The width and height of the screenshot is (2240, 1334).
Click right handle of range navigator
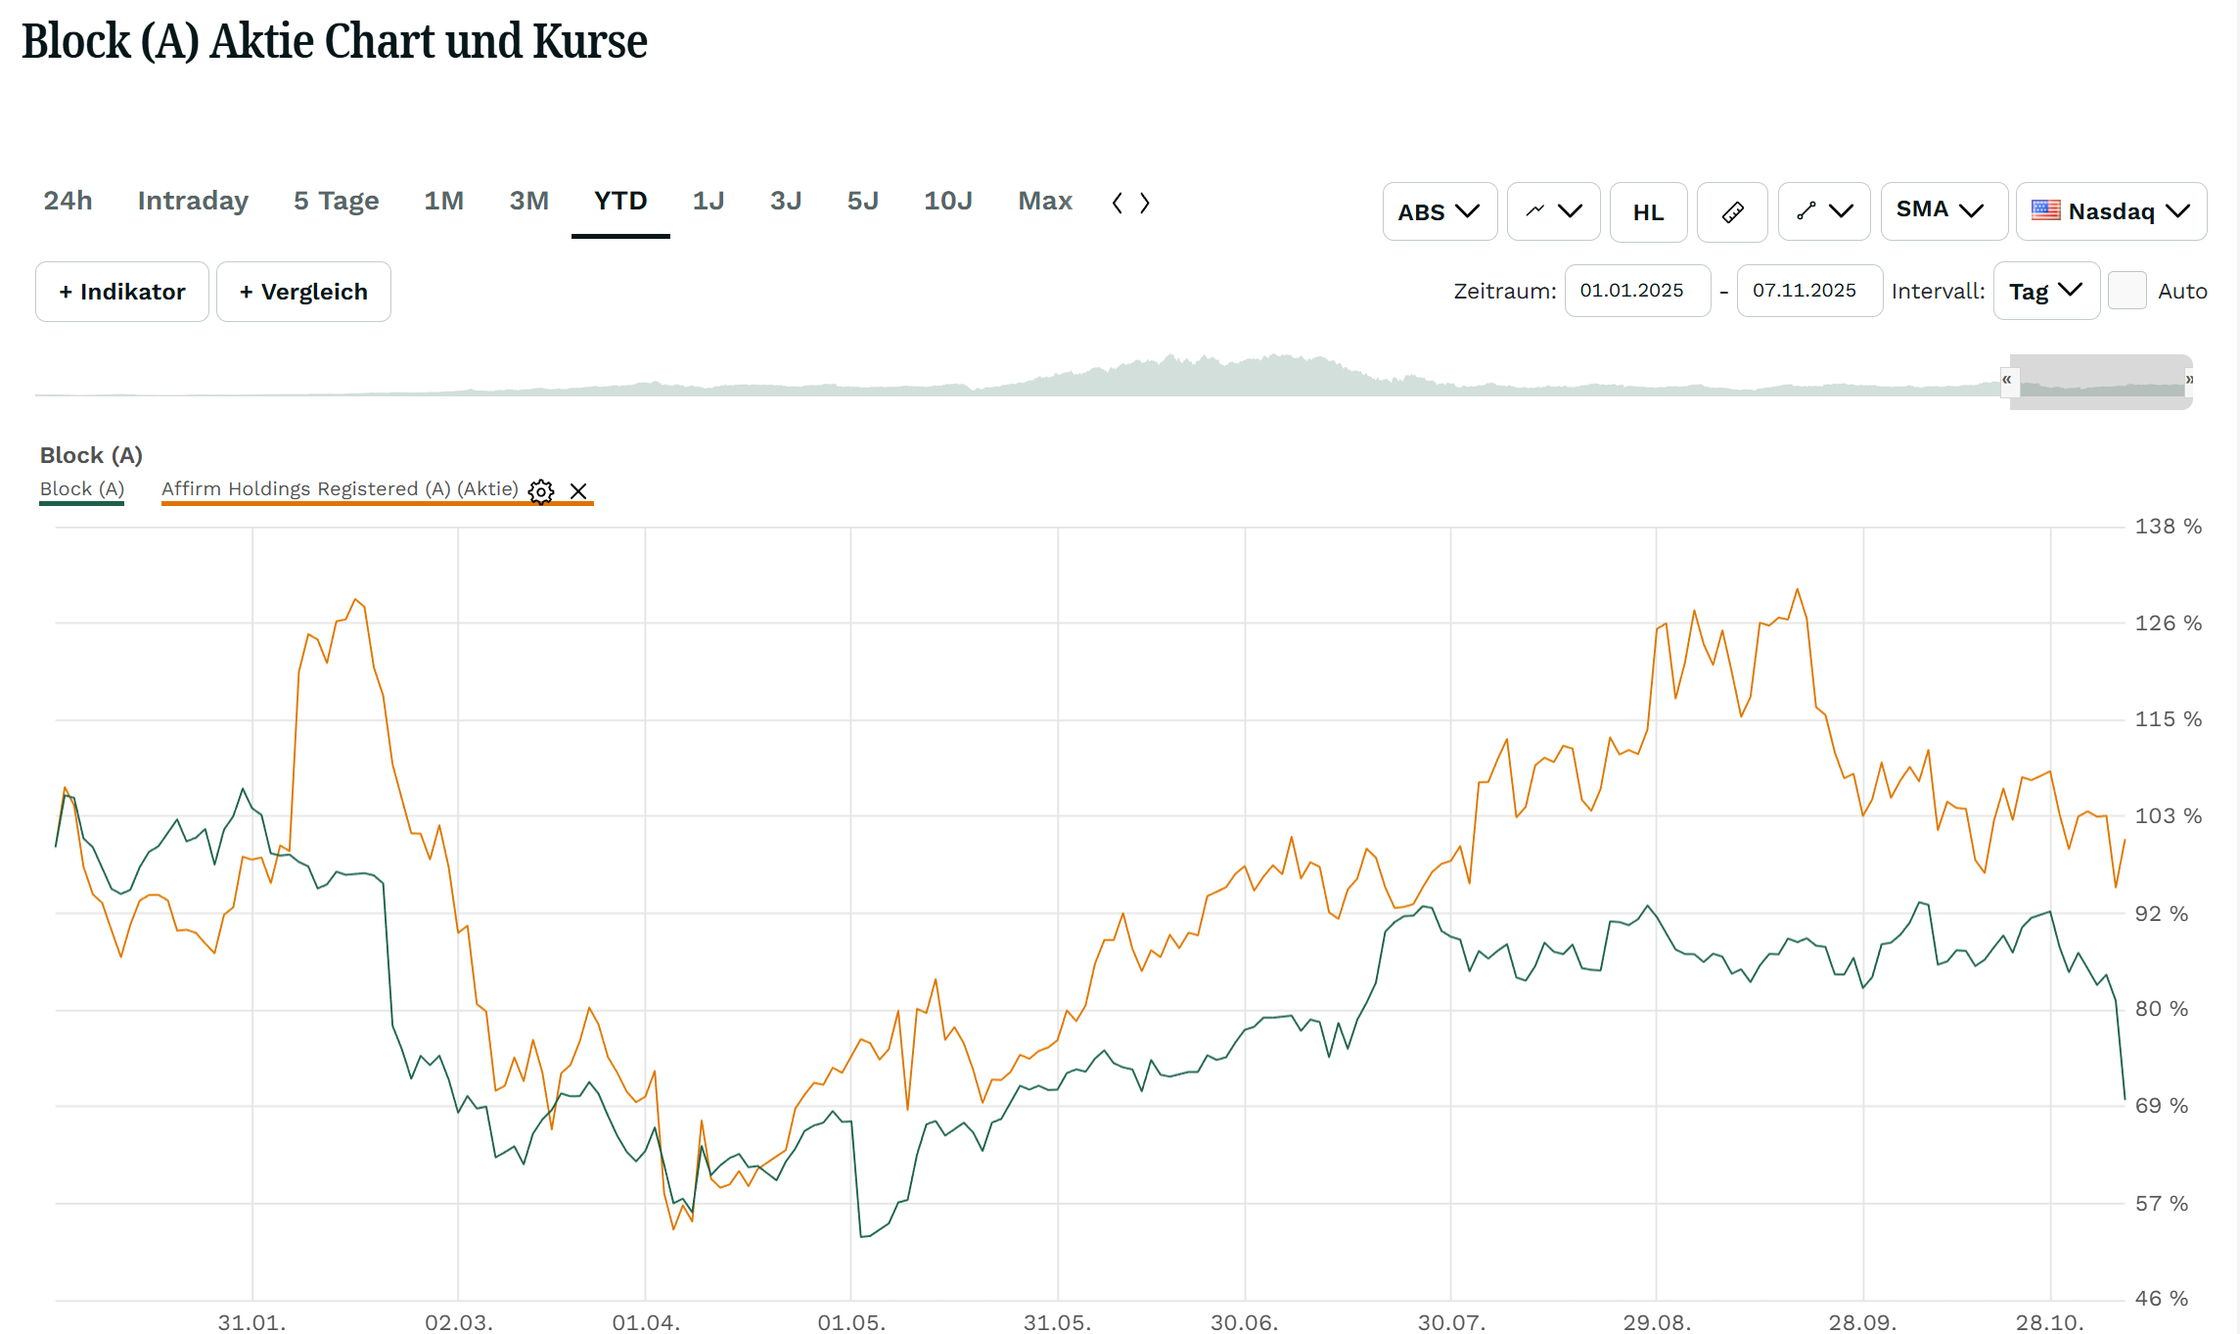[x=2189, y=380]
